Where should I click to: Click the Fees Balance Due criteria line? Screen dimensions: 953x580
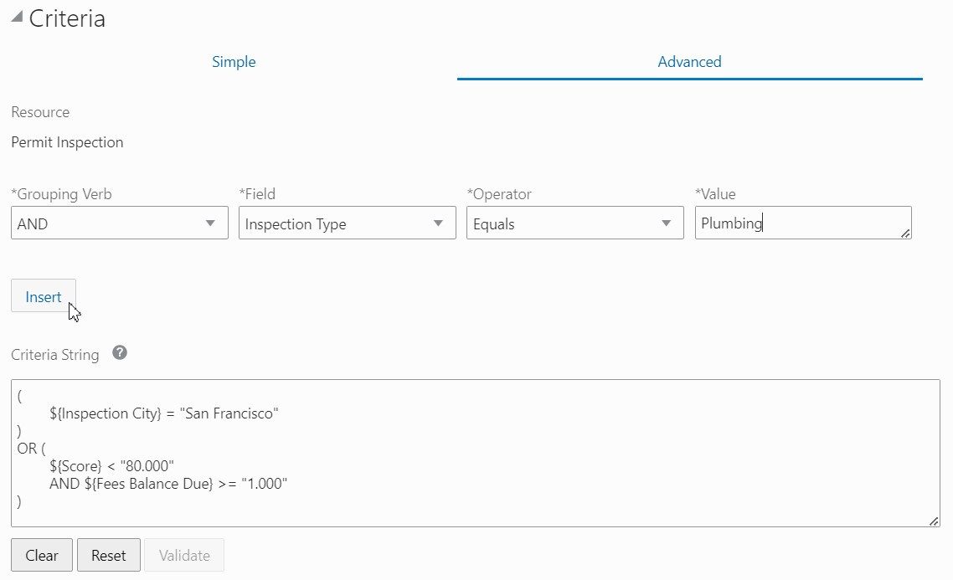point(167,484)
